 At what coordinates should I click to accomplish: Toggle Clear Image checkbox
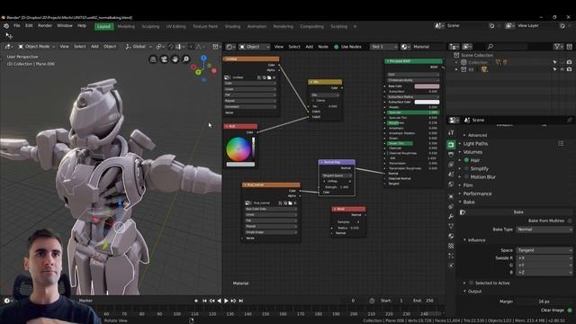click(x=570, y=310)
